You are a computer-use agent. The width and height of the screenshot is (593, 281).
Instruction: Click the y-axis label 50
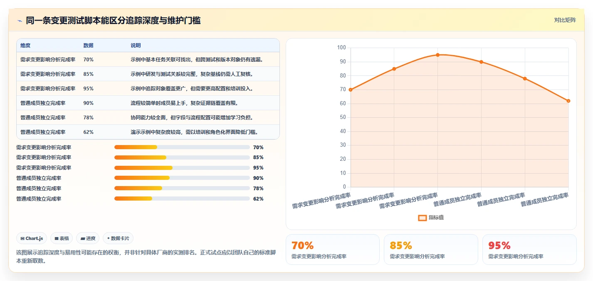coord(343,117)
